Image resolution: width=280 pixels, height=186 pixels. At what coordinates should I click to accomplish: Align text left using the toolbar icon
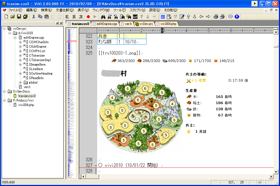[67, 17]
